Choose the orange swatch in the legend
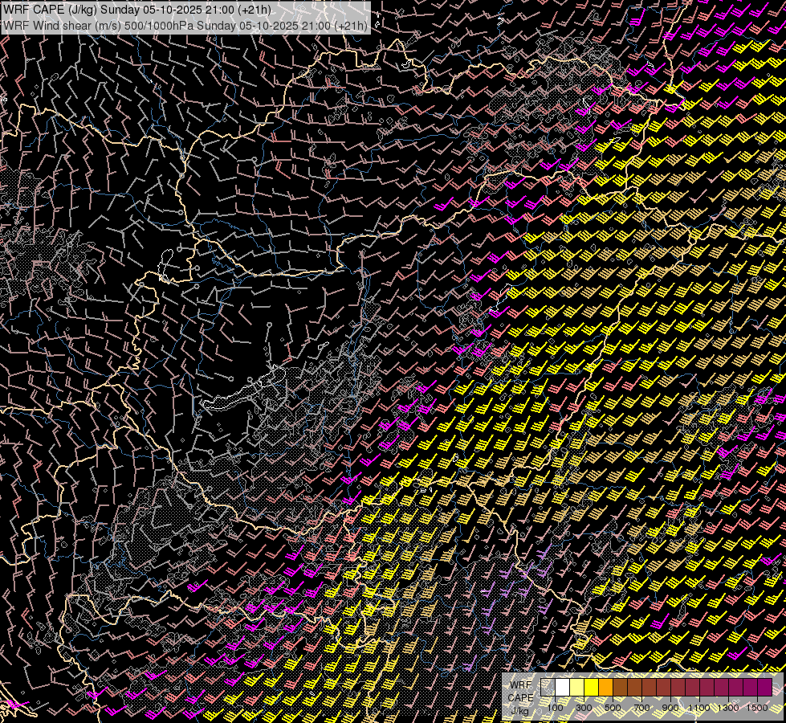This screenshot has height=723, width=786. [606, 687]
